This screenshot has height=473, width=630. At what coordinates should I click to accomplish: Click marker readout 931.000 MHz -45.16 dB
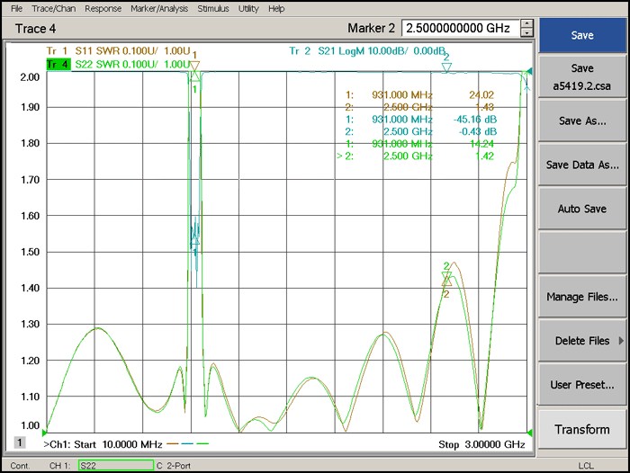(421, 120)
